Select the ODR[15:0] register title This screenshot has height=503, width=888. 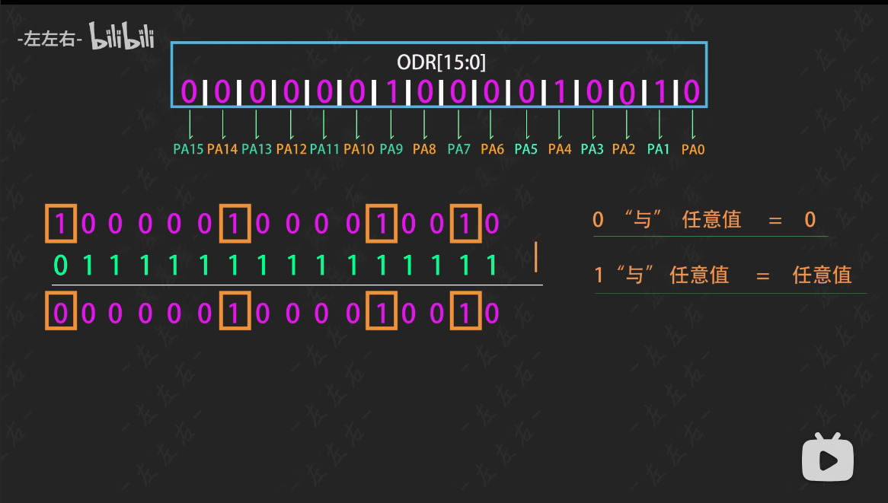(441, 62)
